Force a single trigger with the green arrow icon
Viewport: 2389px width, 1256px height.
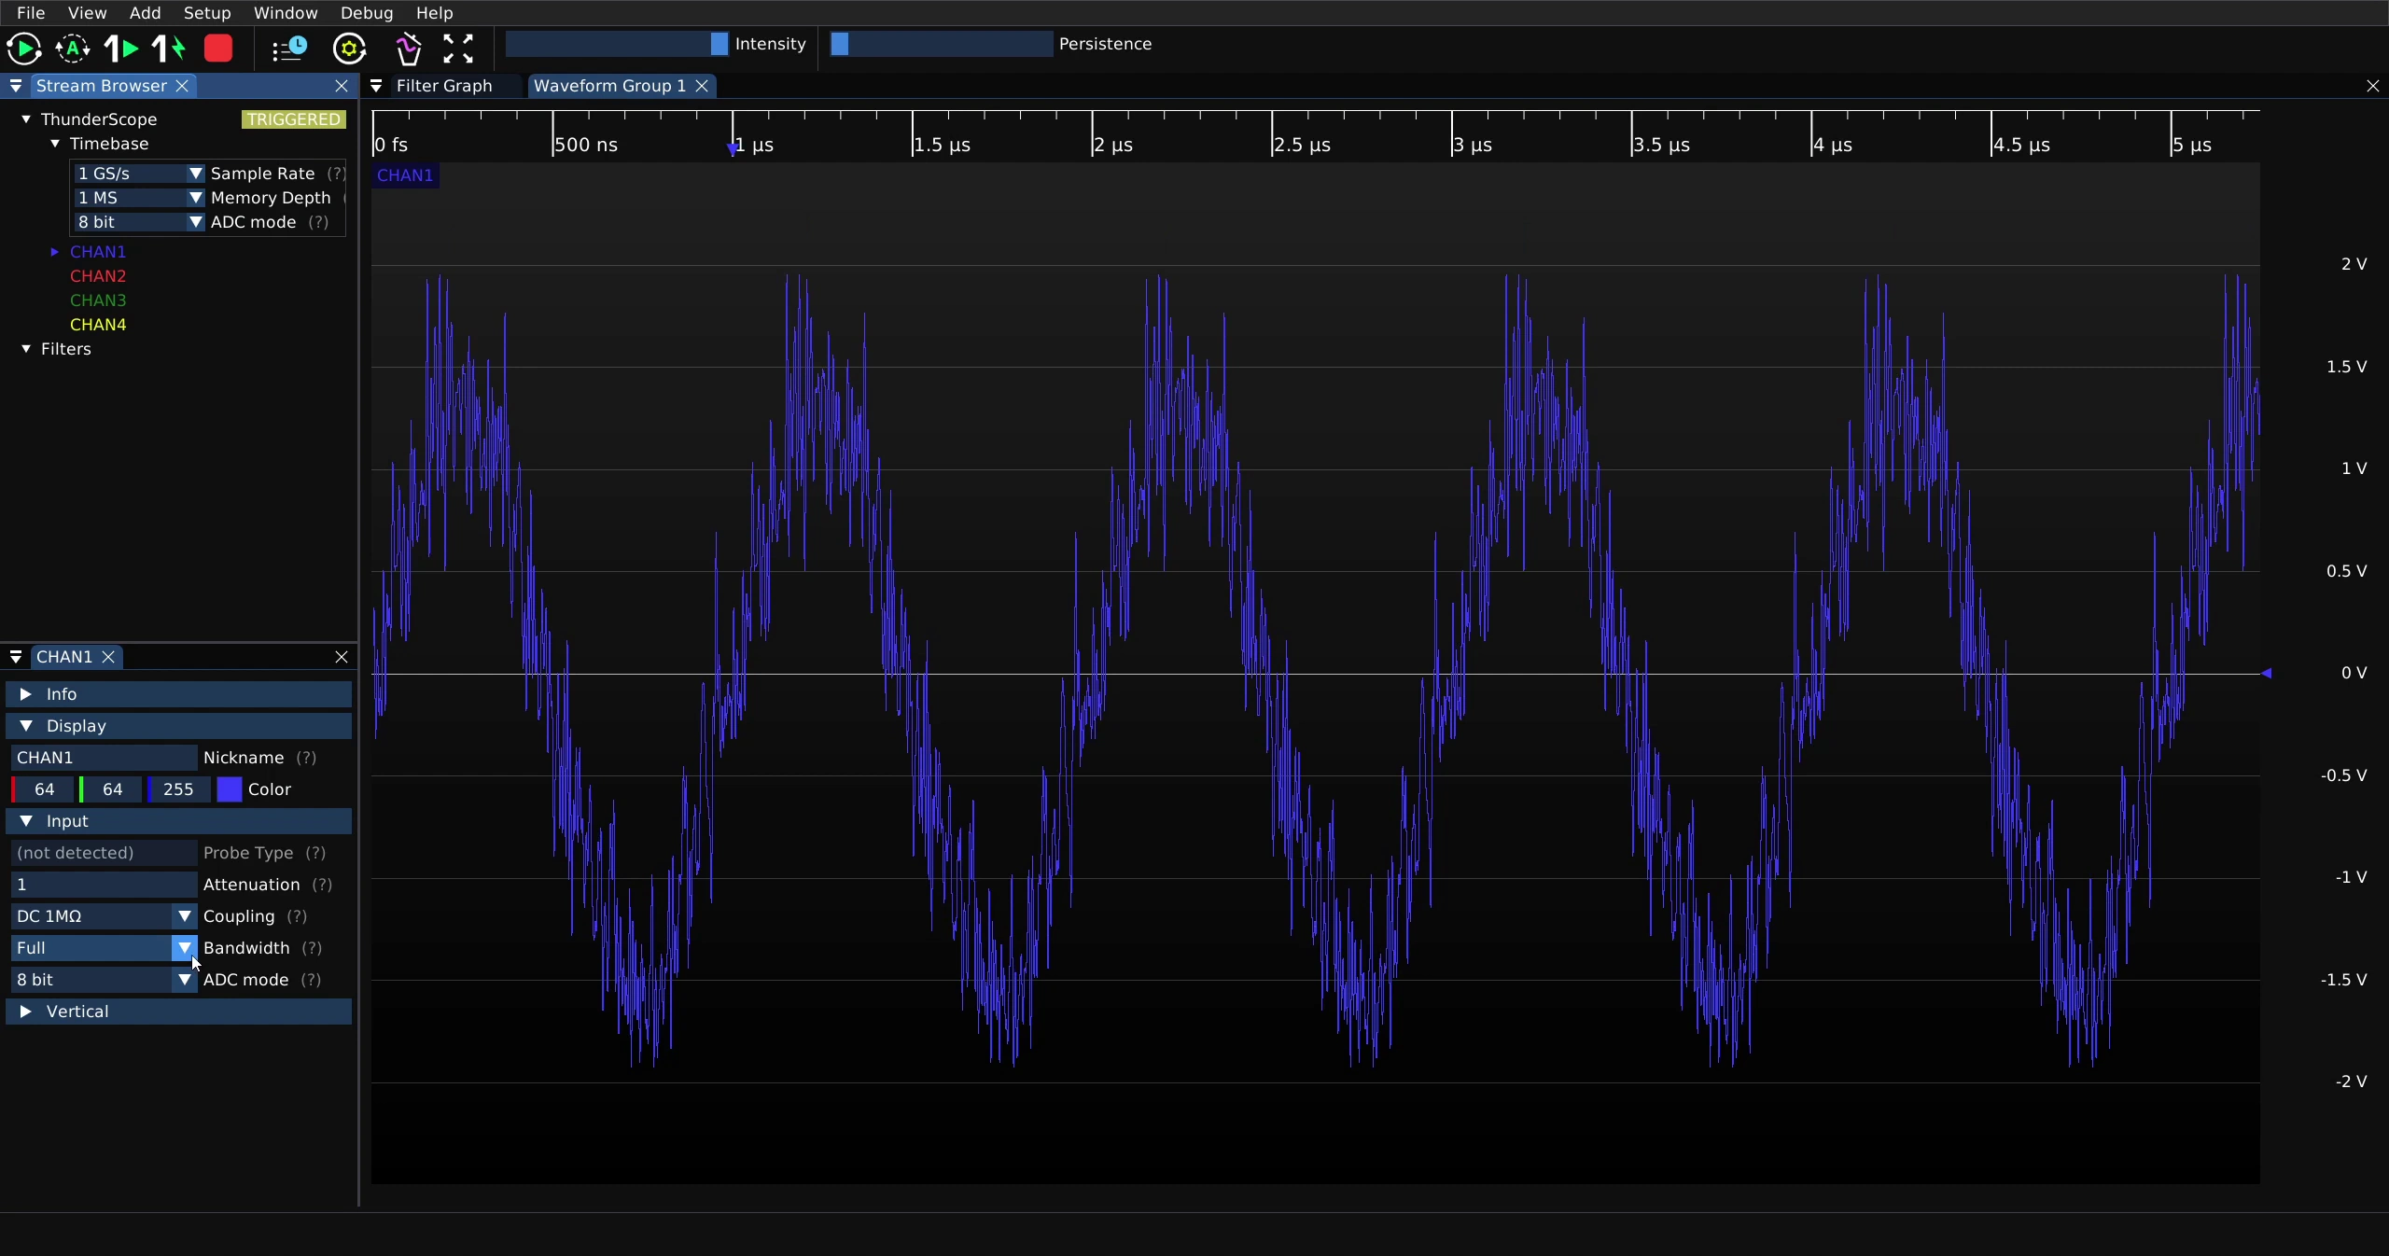tap(170, 49)
